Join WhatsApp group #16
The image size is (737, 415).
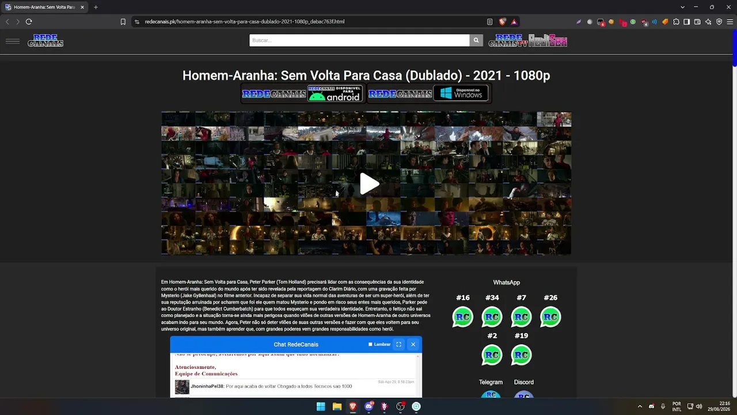pos(463,317)
